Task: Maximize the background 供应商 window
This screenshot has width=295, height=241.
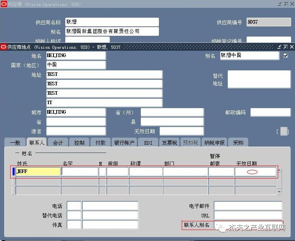Action: [286, 4]
